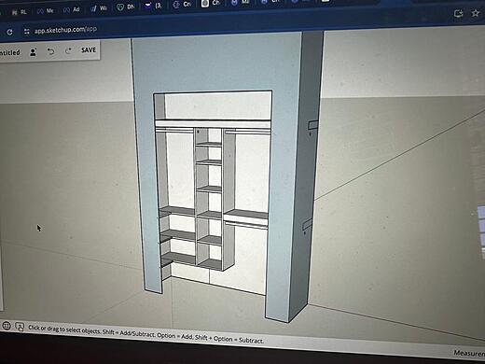The height and width of the screenshot is (364, 485).
Task: Click the Untitled model name
Action: 10,52
